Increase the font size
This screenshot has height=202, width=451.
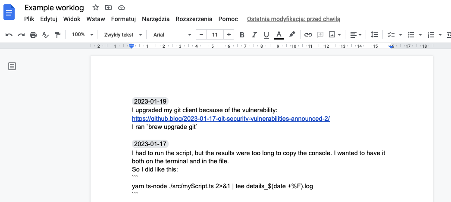[x=229, y=35]
